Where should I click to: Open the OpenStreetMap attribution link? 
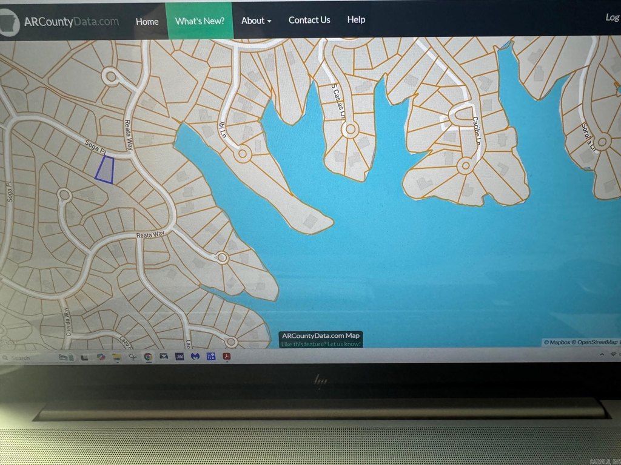(x=597, y=343)
